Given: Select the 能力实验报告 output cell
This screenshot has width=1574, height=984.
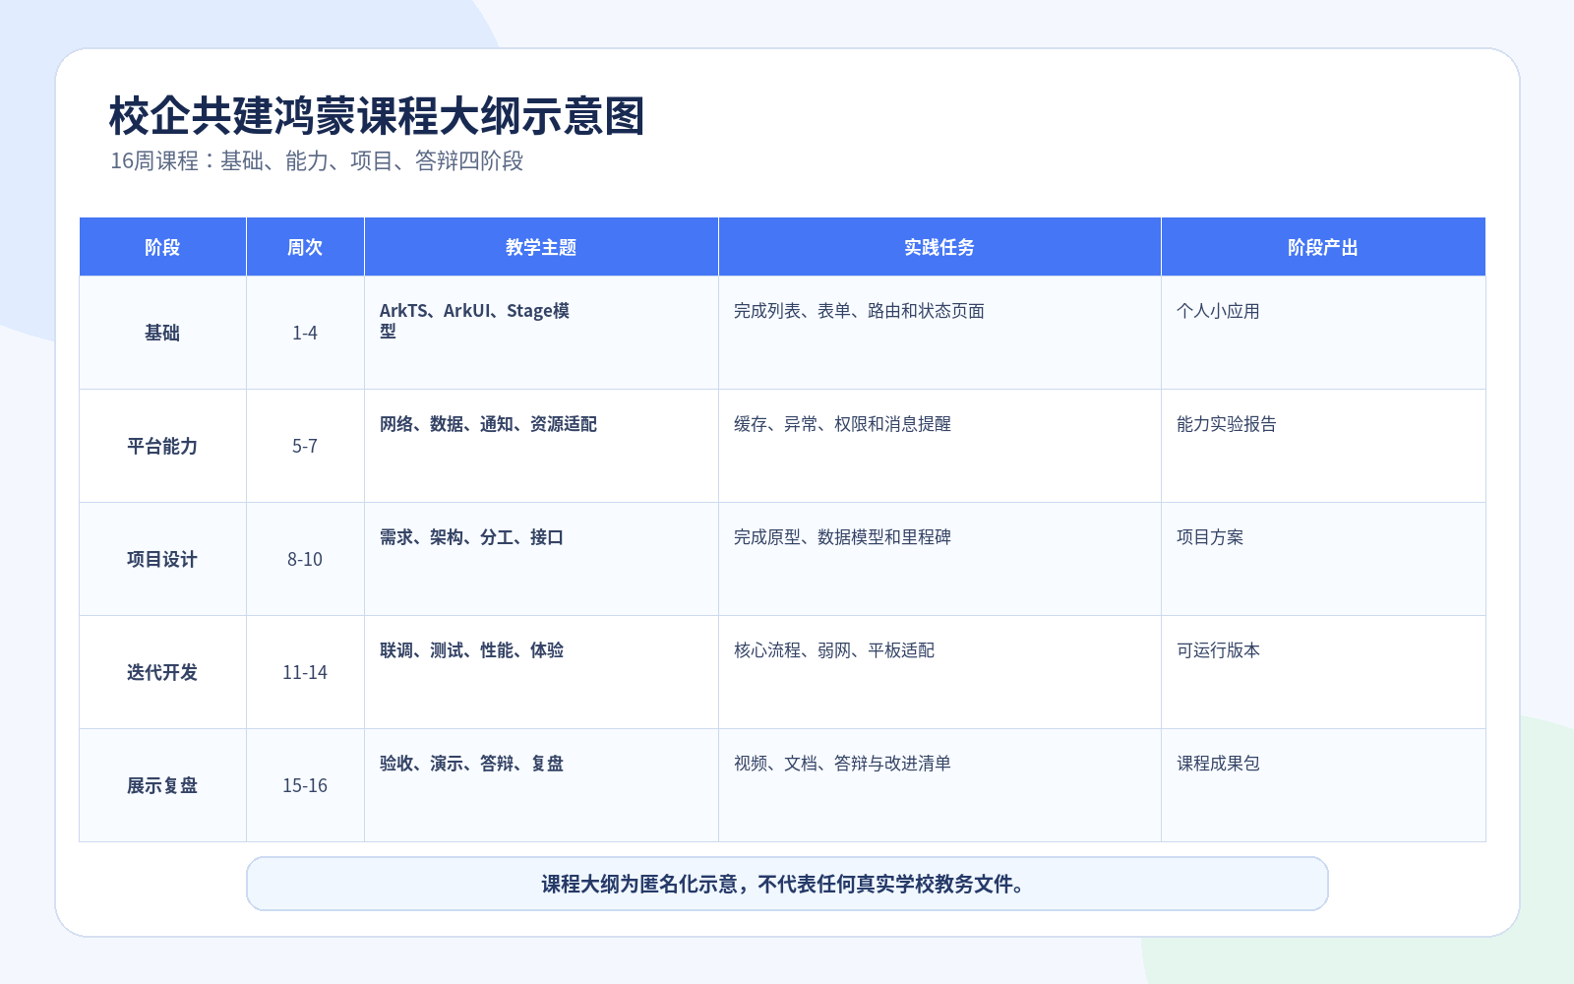Looking at the screenshot, I should pyautogui.click(x=1323, y=446).
